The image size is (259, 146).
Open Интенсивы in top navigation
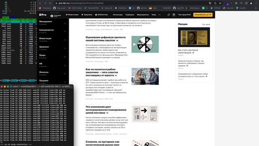118,15
